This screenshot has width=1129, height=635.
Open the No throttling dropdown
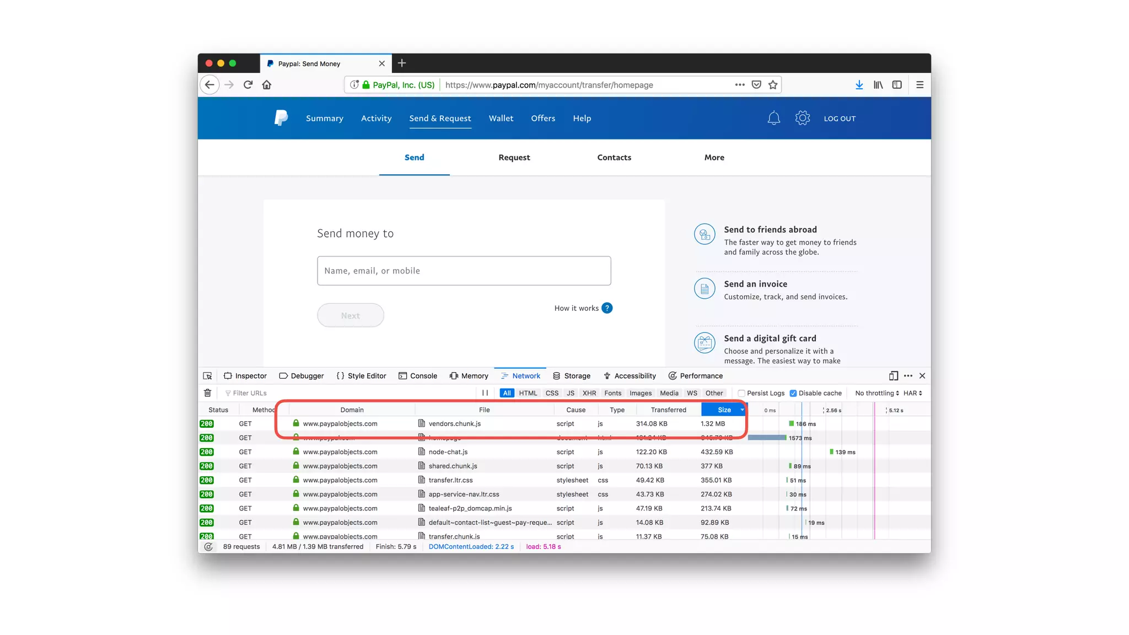(x=877, y=393)
